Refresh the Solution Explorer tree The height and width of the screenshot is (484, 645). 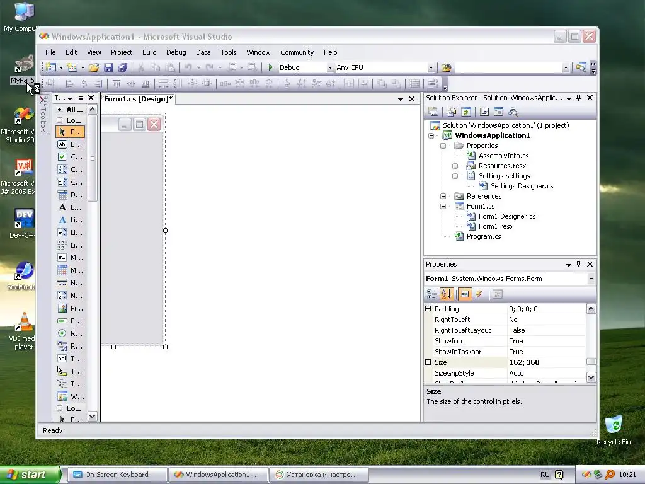point(465,112)
